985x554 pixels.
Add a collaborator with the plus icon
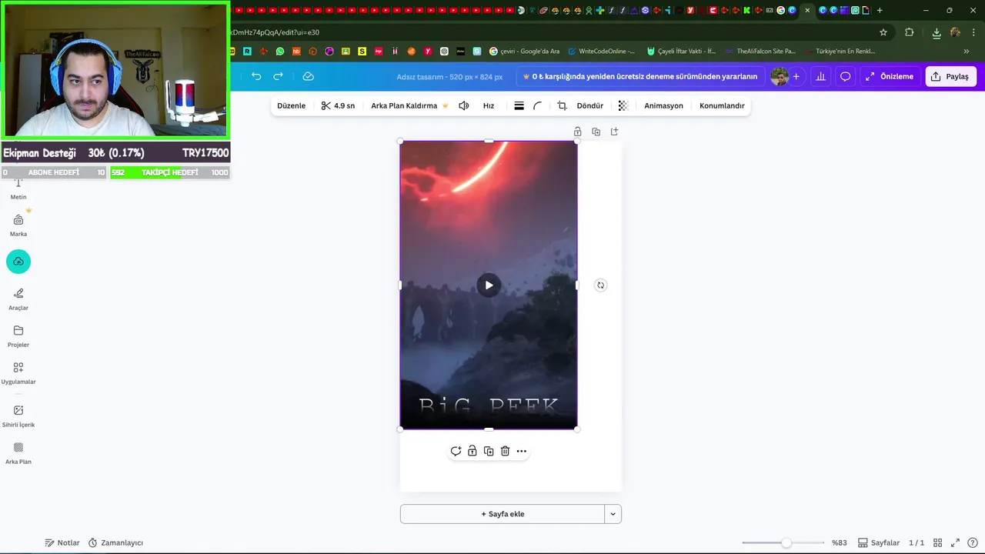796,76
